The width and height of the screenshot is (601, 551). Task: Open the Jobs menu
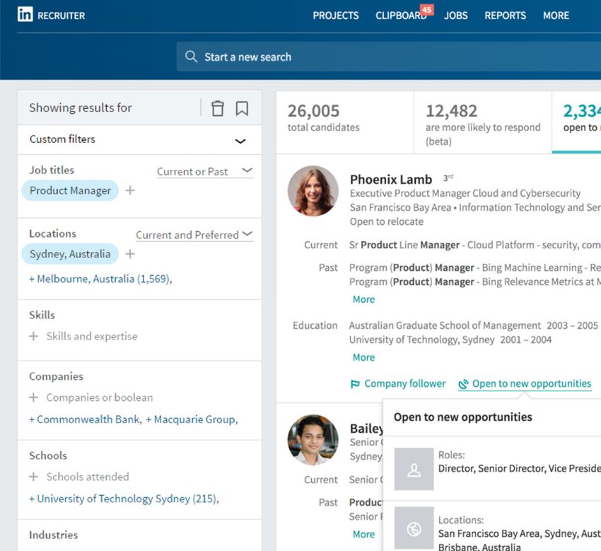coord(456,16)
